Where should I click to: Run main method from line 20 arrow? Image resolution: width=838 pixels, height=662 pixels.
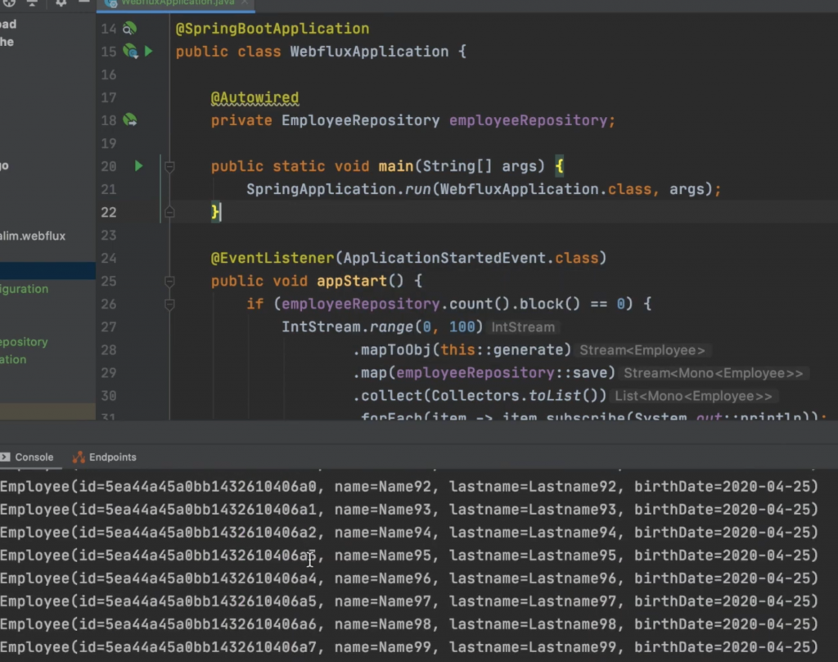(138, 166)
